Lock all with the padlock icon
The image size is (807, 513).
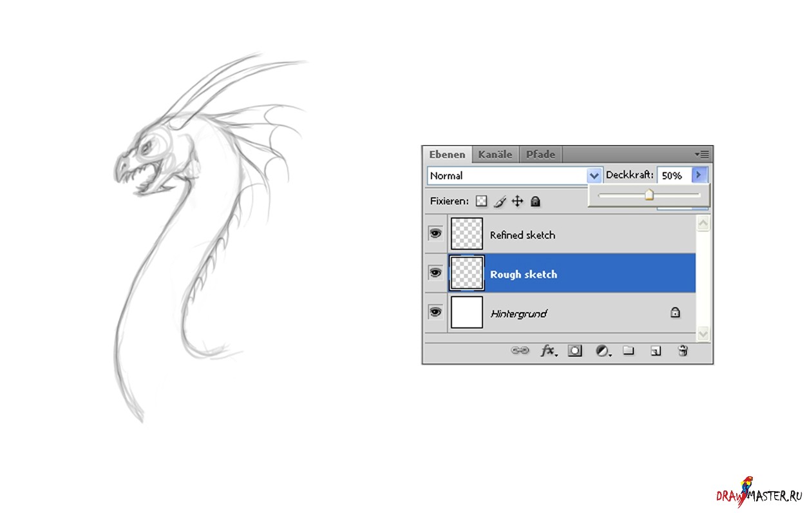click(x=535, y=201)
